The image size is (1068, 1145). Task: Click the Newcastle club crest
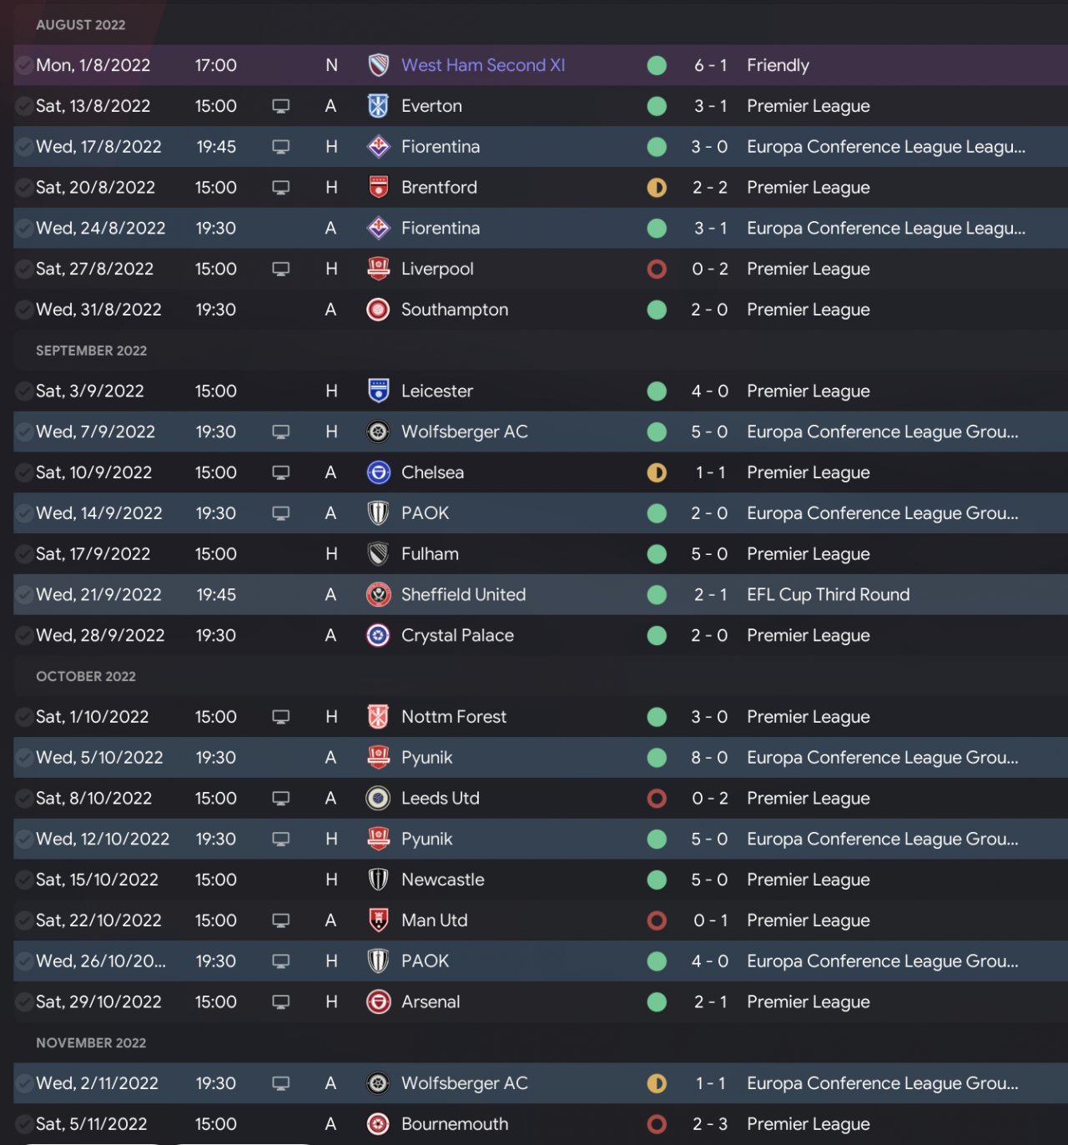(378, 880)
